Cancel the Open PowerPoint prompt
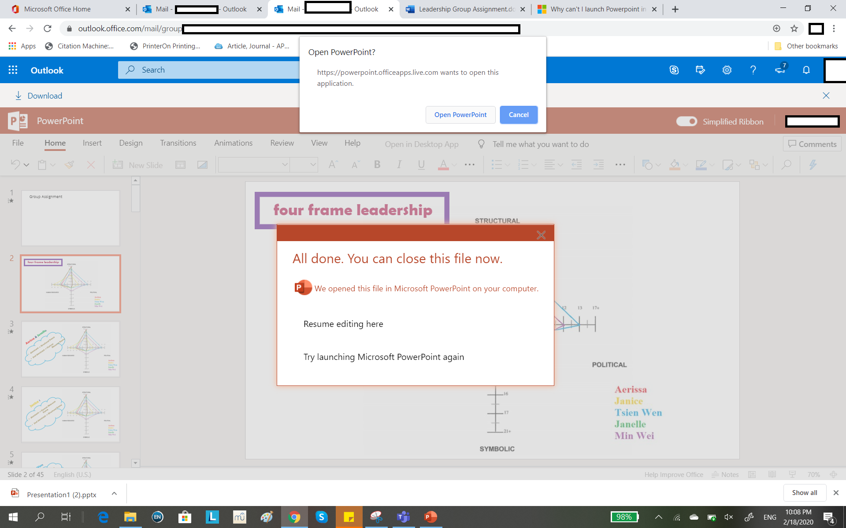This screenshot has height=528, width=846. click(518, 115)
